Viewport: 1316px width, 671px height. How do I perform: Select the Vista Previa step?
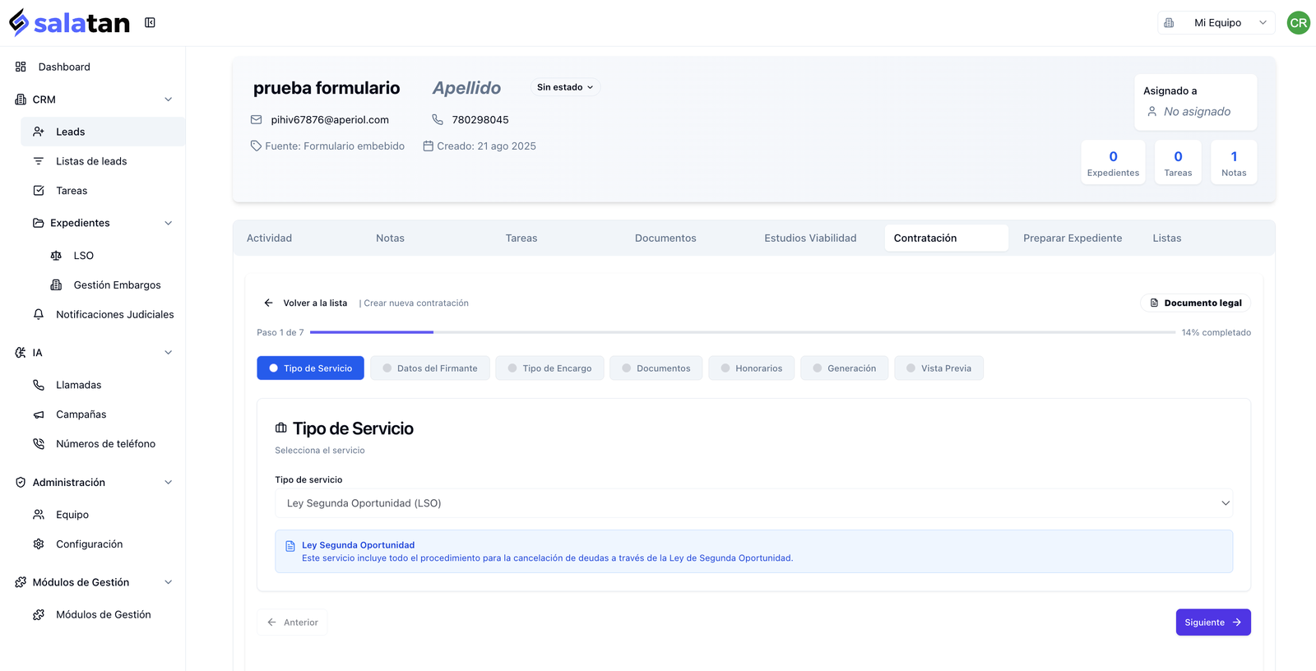(x=938, y=368)
